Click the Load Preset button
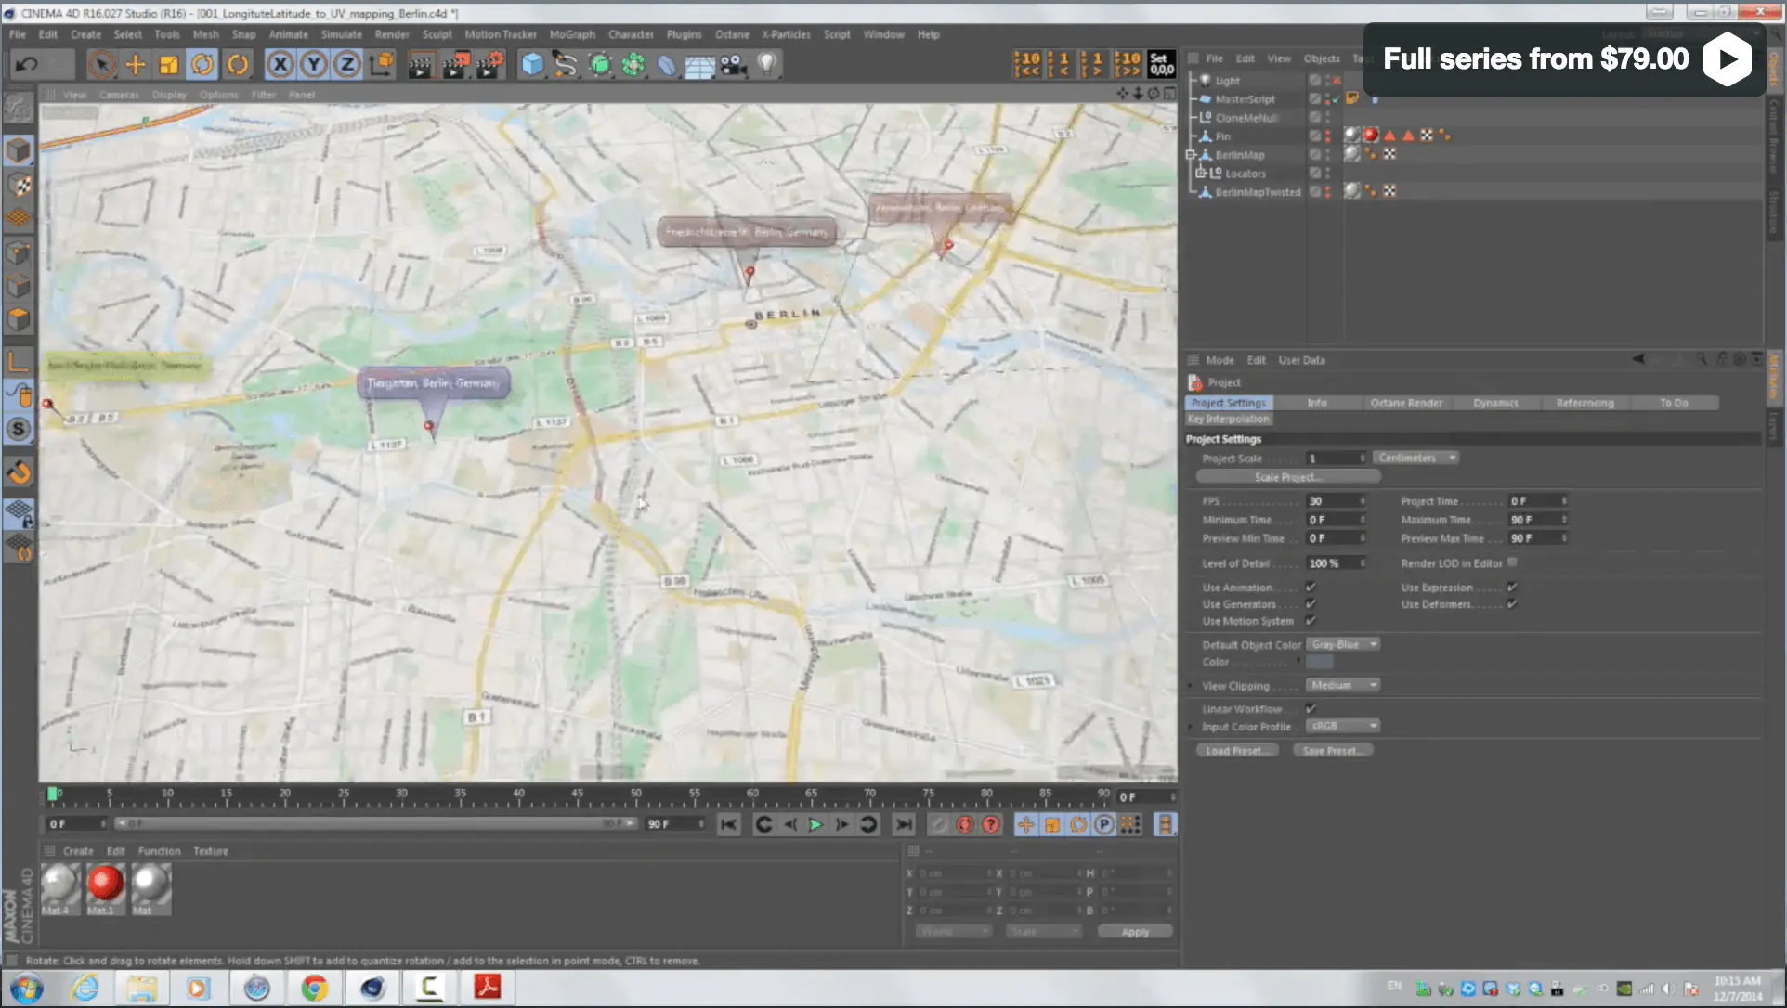The width and height of the screenshot is (1787, 1008). 1237,751
